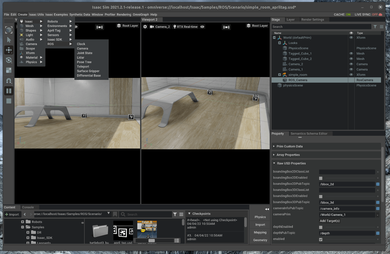390x254 pixels.
Task: Open the Synthetic Data menu
Action: [x=80, y=14]
